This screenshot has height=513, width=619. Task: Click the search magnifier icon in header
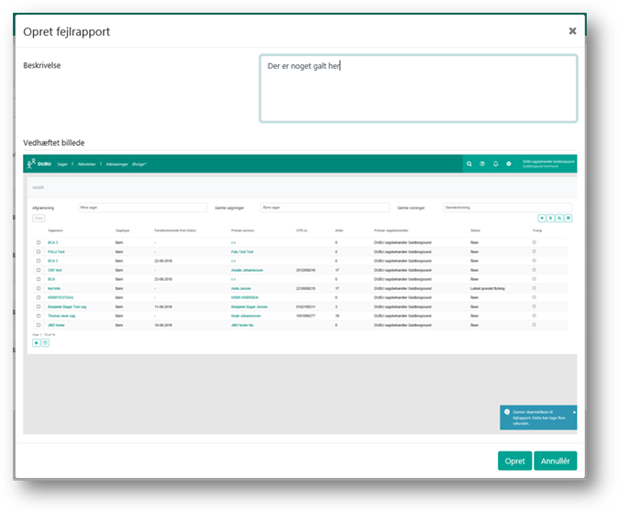(x=470, y=163)
